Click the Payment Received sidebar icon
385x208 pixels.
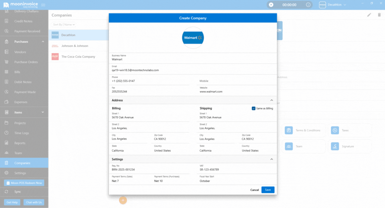click(x=6, y=31)
